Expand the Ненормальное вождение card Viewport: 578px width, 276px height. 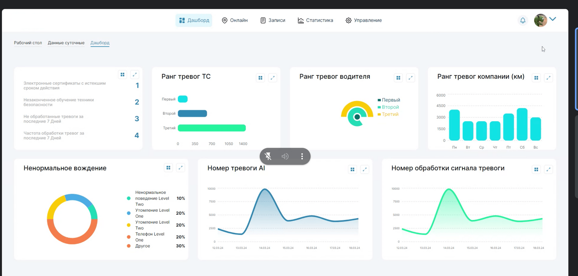point(181,168)
